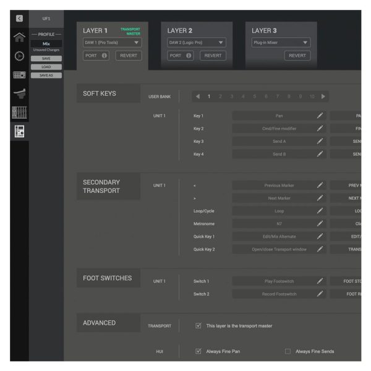Expand the Layer 3 Plug-in Mixer dropdown
Viewport: 371px width, 371px height.
[x=281, y=43]
